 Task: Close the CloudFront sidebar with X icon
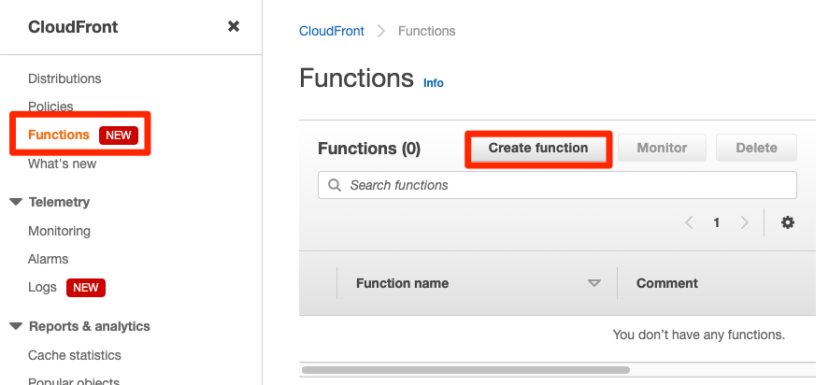pyautogui.click(x=233, y=26)
